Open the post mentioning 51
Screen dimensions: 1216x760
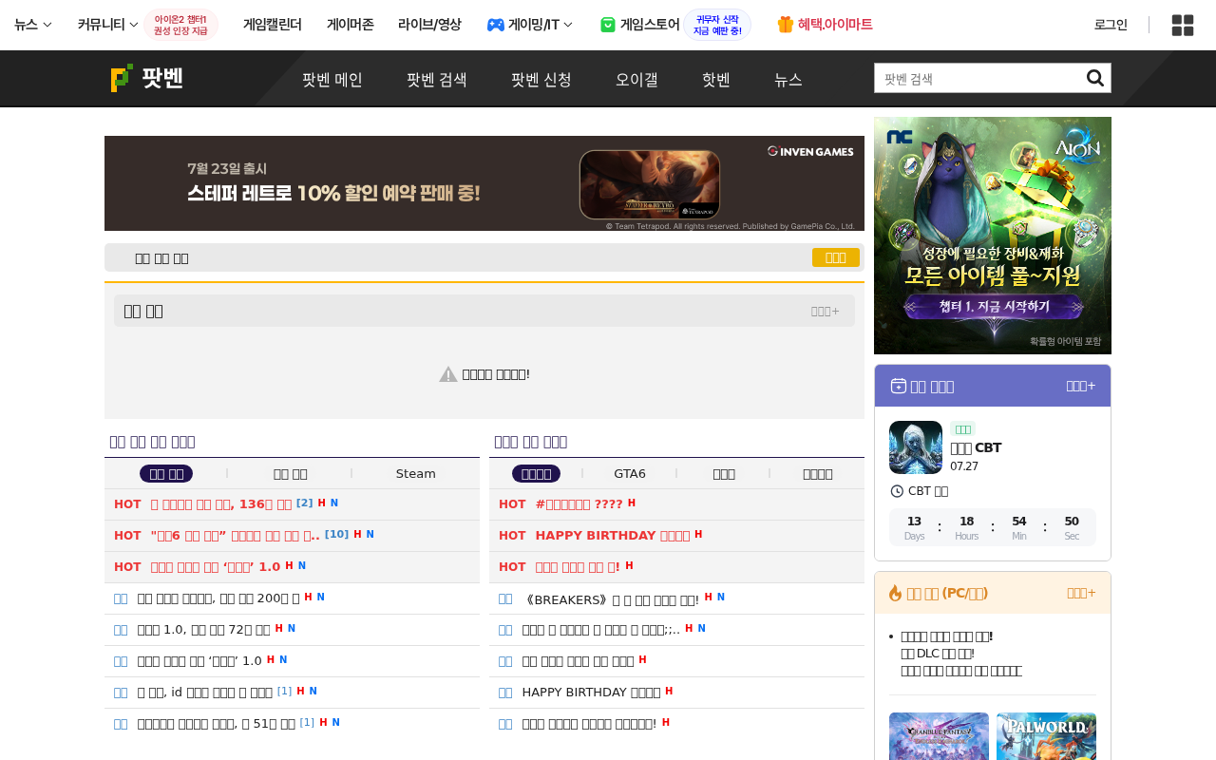click(217, 723)
